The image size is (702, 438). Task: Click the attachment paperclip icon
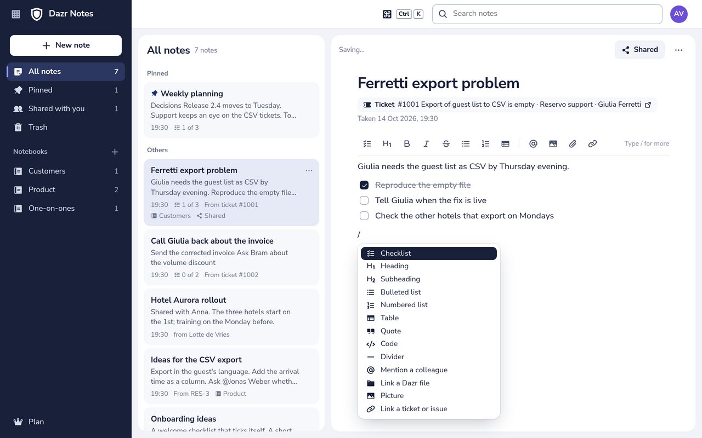(573, 144)
